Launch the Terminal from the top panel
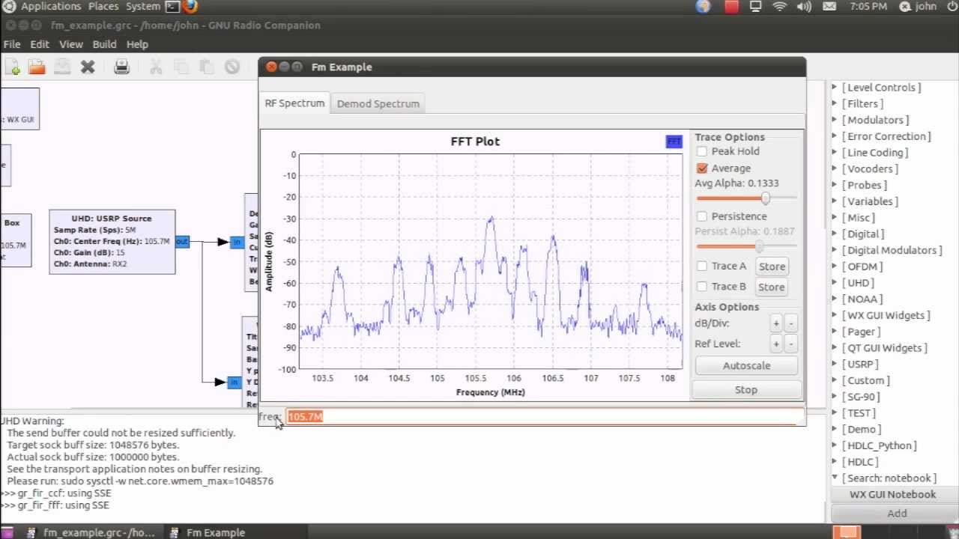 pyautogui.click(x=172, y=7)
